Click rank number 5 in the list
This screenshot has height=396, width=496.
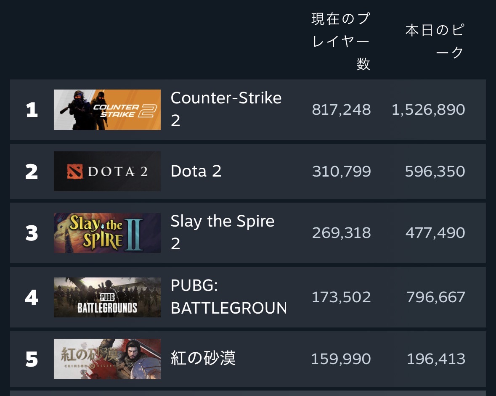tap(32, 359)
